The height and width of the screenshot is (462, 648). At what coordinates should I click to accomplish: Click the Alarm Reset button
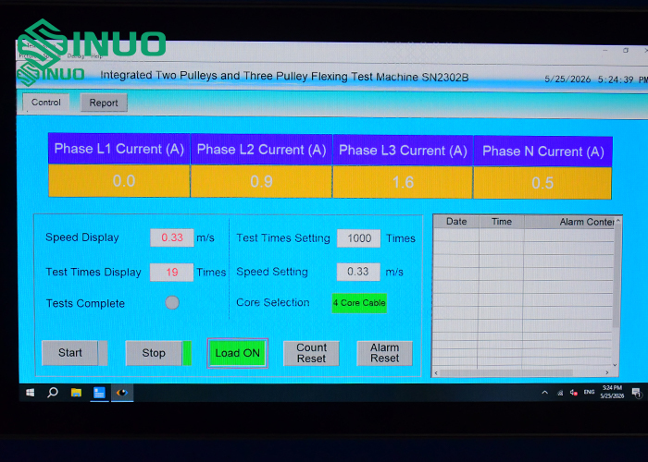point(385,353)
